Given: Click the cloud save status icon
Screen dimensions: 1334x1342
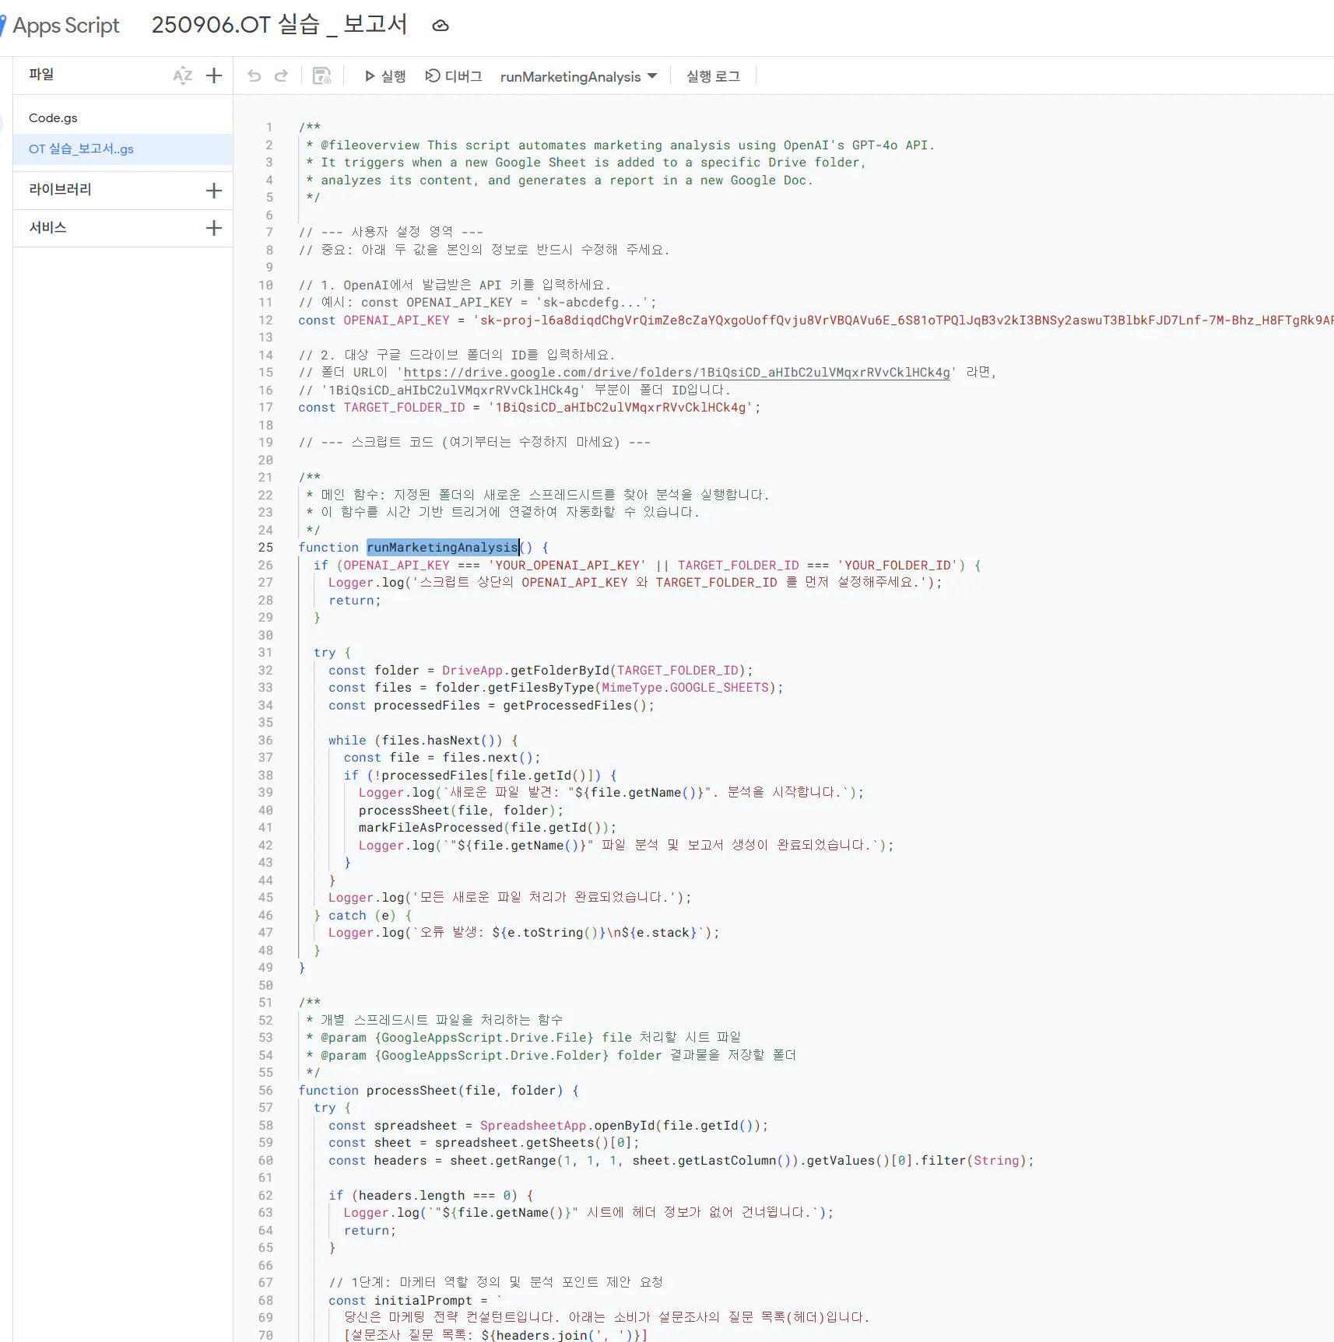Looking at the screenshot, I should coord(441,26).
